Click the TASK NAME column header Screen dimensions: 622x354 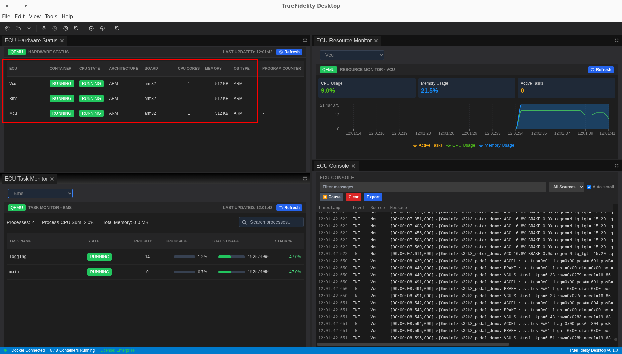tap(20, 241)
